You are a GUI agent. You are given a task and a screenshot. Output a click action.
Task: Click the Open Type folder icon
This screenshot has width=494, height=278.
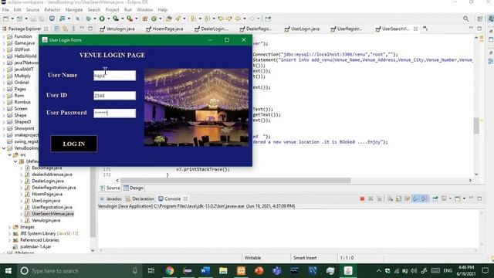click(x=169, y=19)
